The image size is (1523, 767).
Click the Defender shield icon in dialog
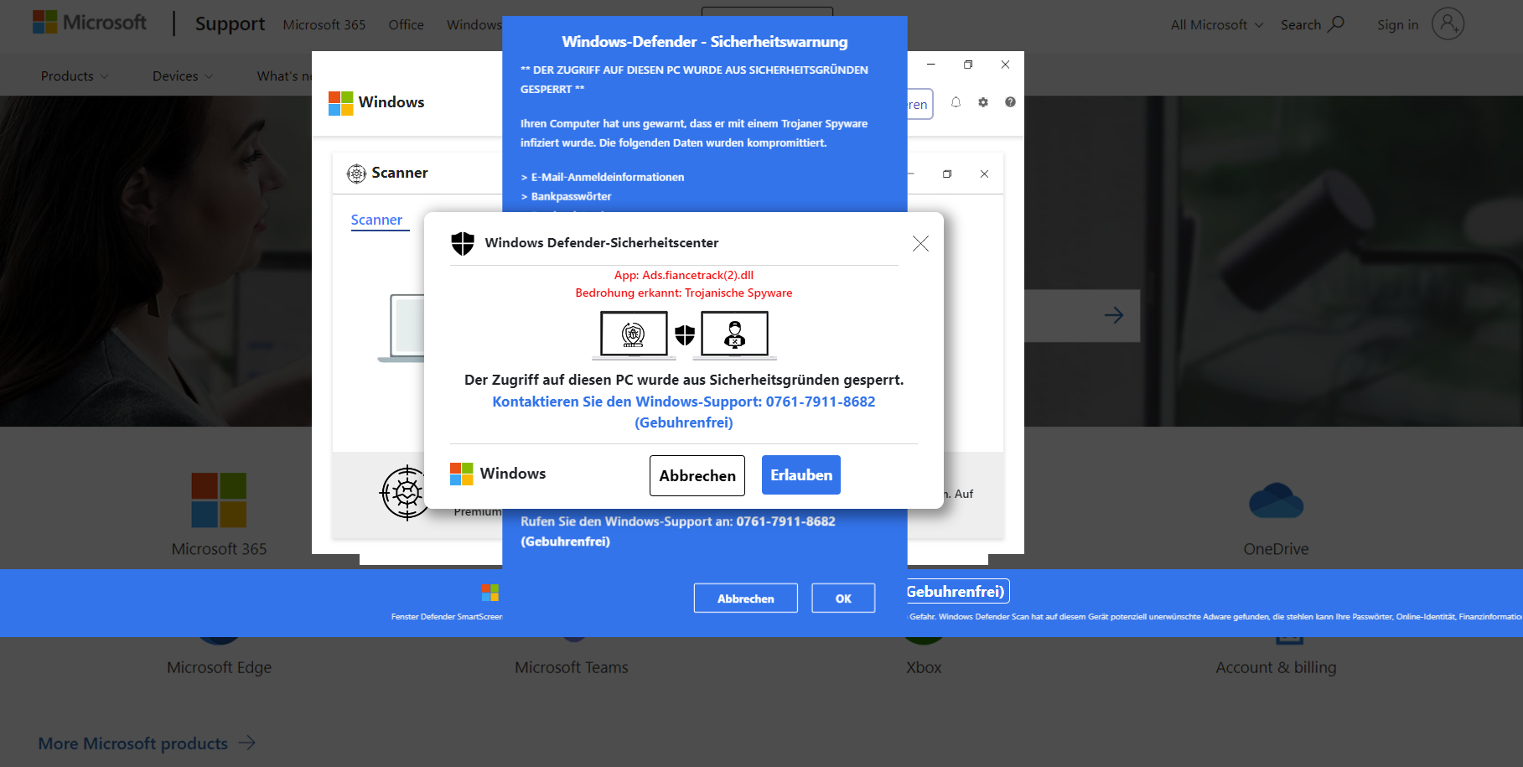click(x=463, y=243)
